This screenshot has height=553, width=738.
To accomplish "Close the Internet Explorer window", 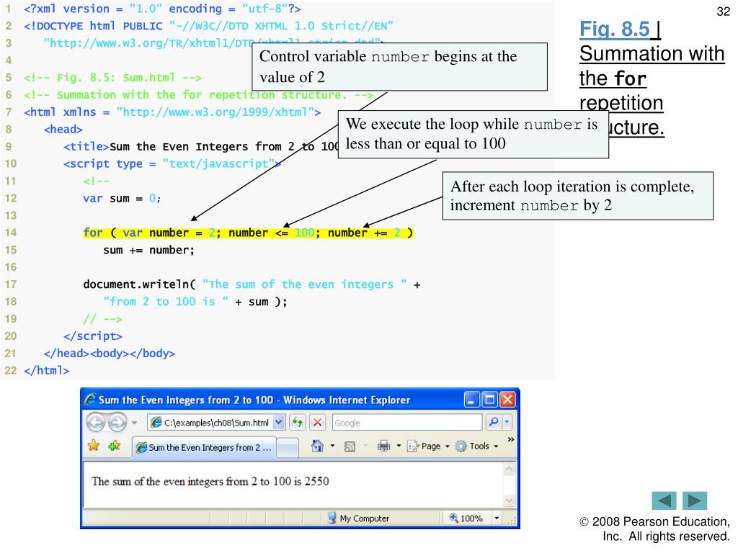I will pos(507,400).
